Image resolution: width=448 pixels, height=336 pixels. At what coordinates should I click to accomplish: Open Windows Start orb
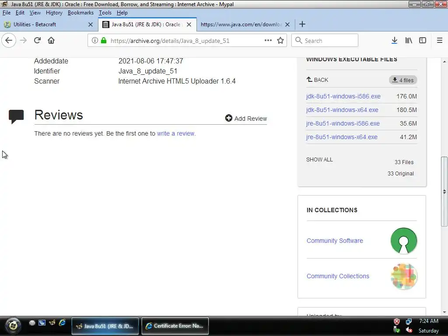(x=13, y=325)
